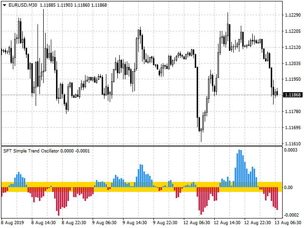This screenshot has width=304, height=228.
Task: Select the 9 Aug 14:30 time label
Action: pos(135,223)
